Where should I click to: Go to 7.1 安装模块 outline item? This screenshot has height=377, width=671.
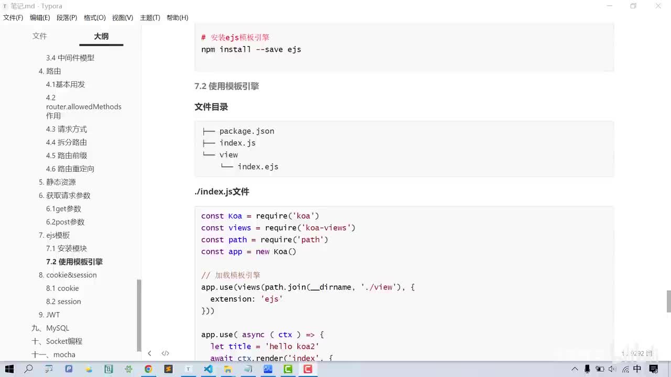click(x=67, y=249)
